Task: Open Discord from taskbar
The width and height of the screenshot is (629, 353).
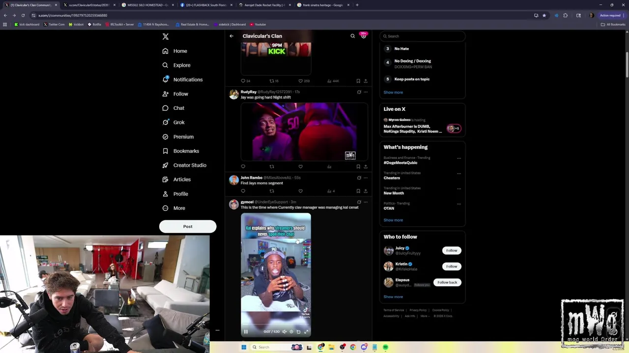Action: tap(364, 347)
